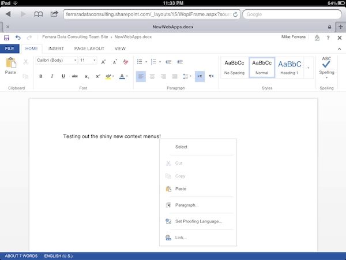
Task: Apply the Normal style
Action: point(262,68)
